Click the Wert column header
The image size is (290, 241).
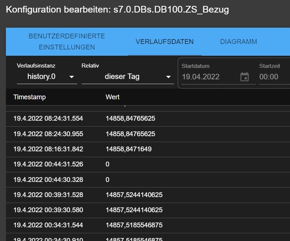point(112,97)
